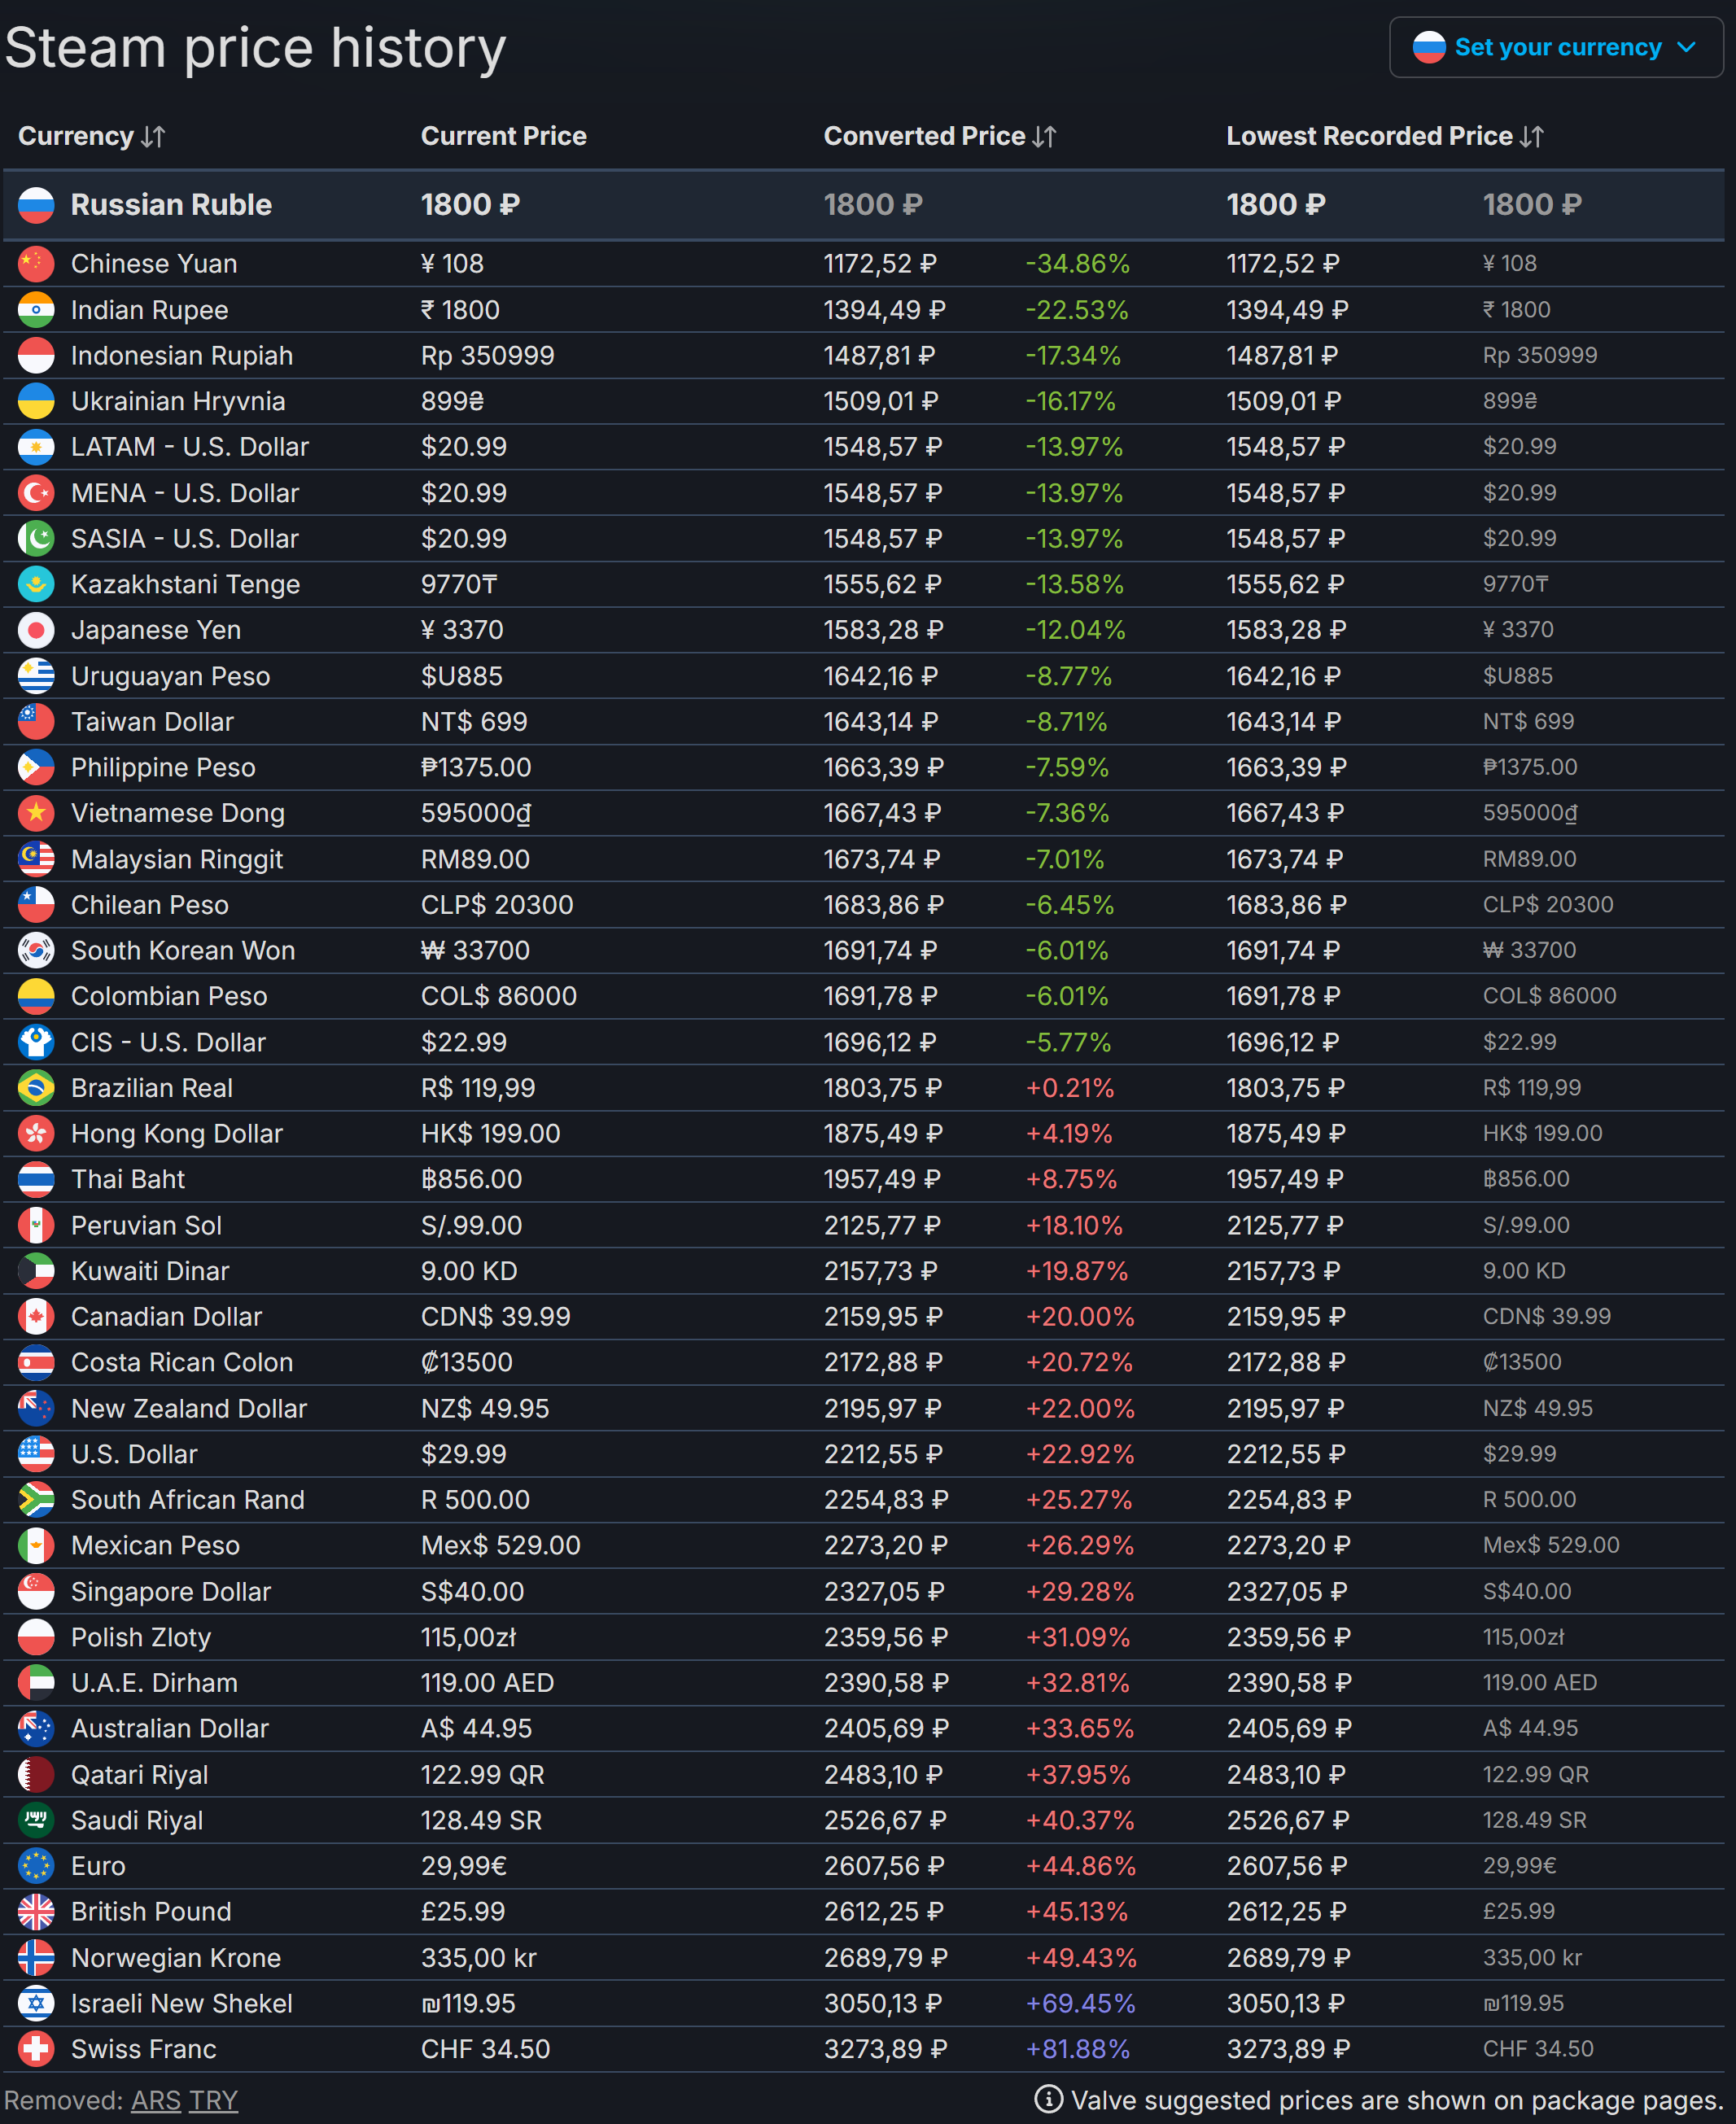Click the Chilean Peso flag icon
The height and width of the screenshot is (2124, 1736).
[36, 905]
